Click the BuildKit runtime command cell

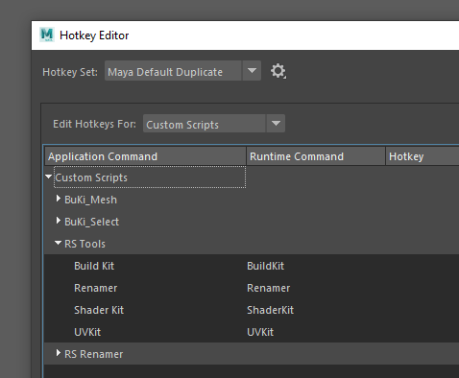click(x=265, y=266)
